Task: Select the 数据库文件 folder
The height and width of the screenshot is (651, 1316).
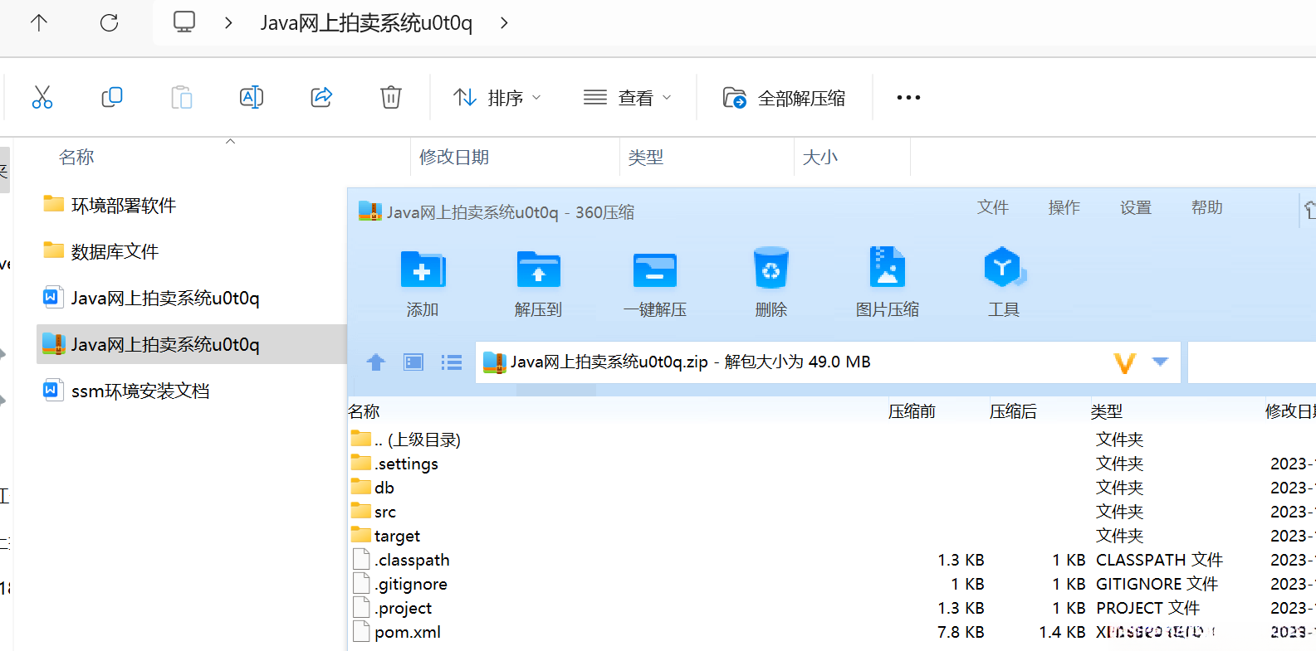Action: point(100,251)
